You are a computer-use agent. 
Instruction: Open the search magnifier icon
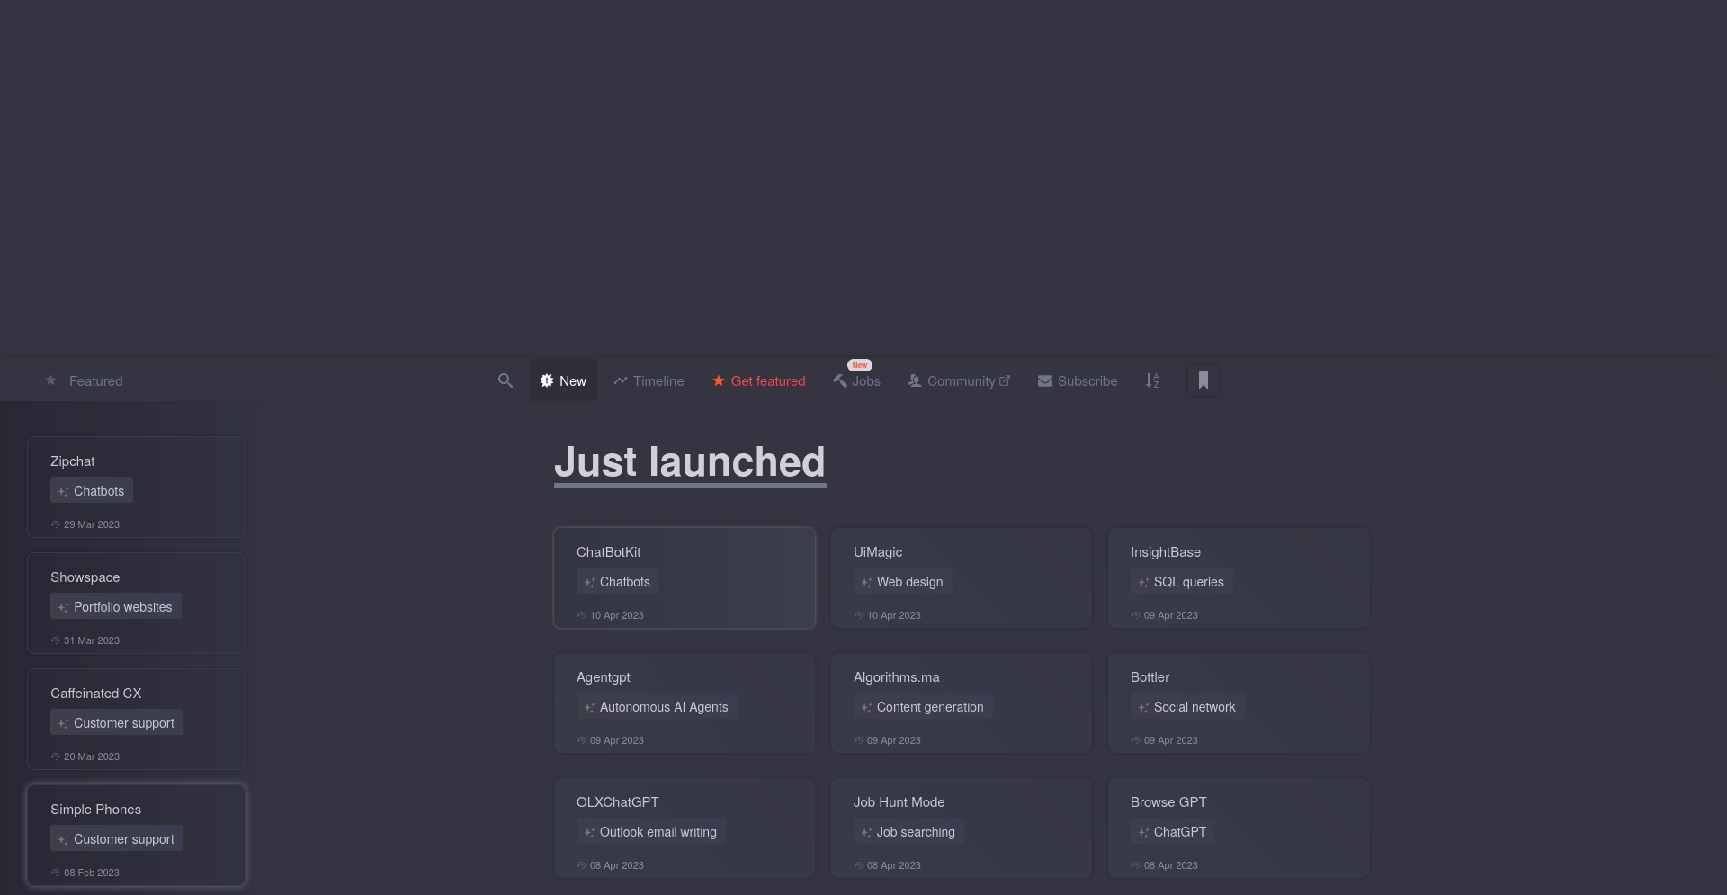point(506,380)
